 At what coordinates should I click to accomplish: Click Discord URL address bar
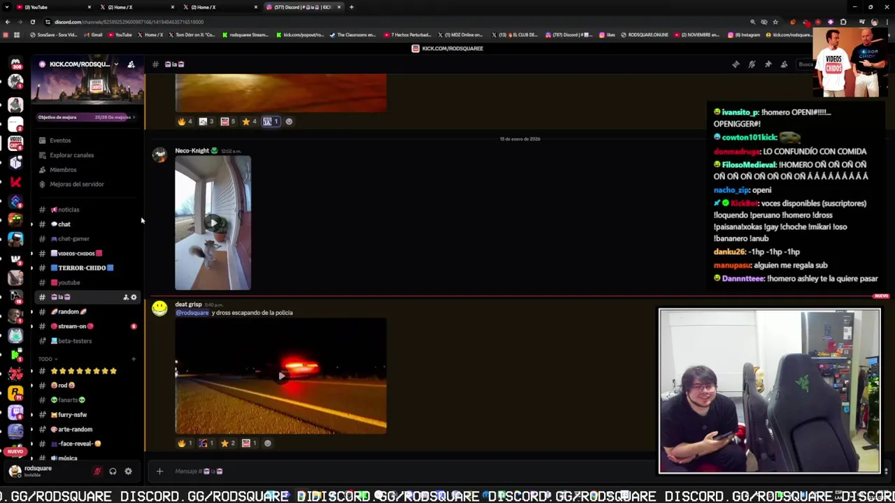(392, 22)
